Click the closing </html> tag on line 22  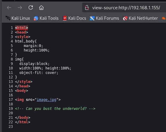[x=23, y=122]
